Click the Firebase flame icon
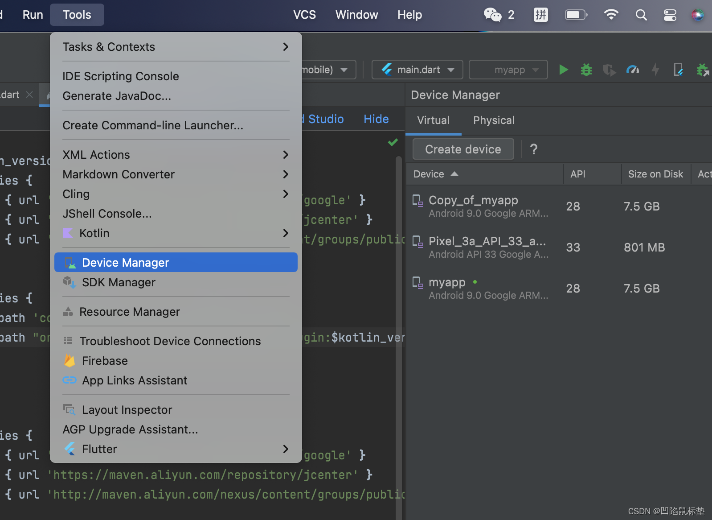The height and width of the screenshot is (520, 712). pyautogui.click(x=70, y=360)
